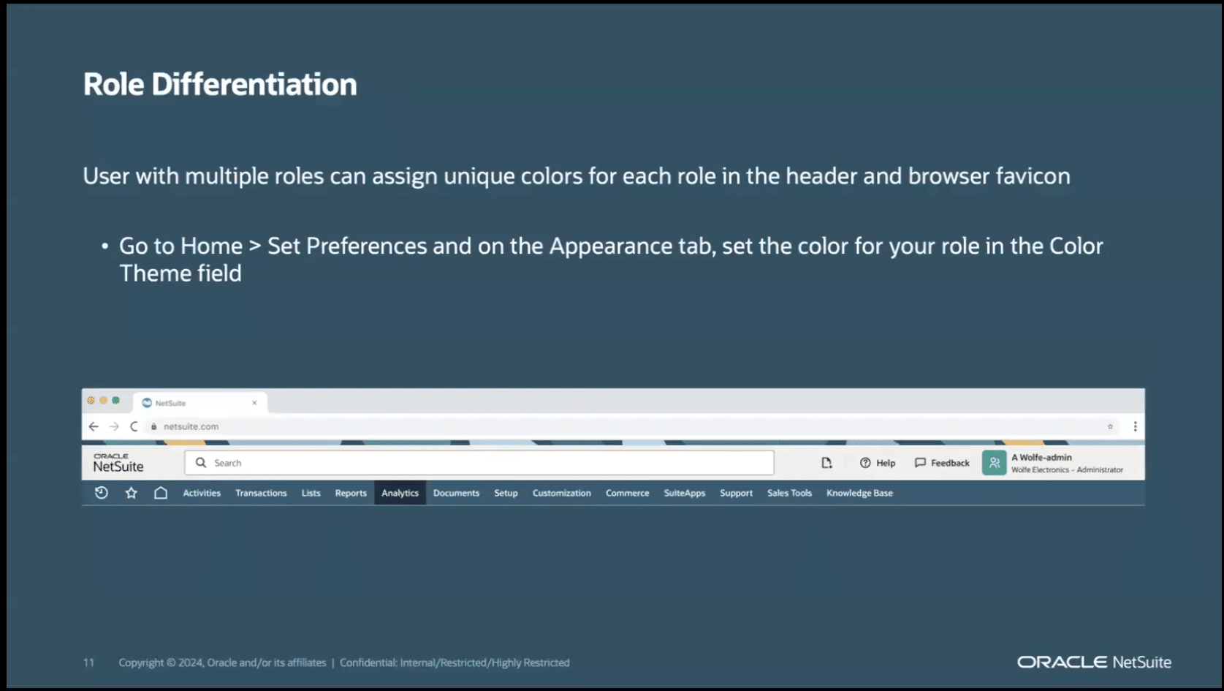Click the slide number 11

88,662
